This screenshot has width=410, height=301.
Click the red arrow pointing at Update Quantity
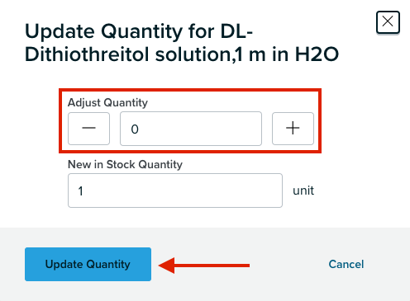pos(204,266)
